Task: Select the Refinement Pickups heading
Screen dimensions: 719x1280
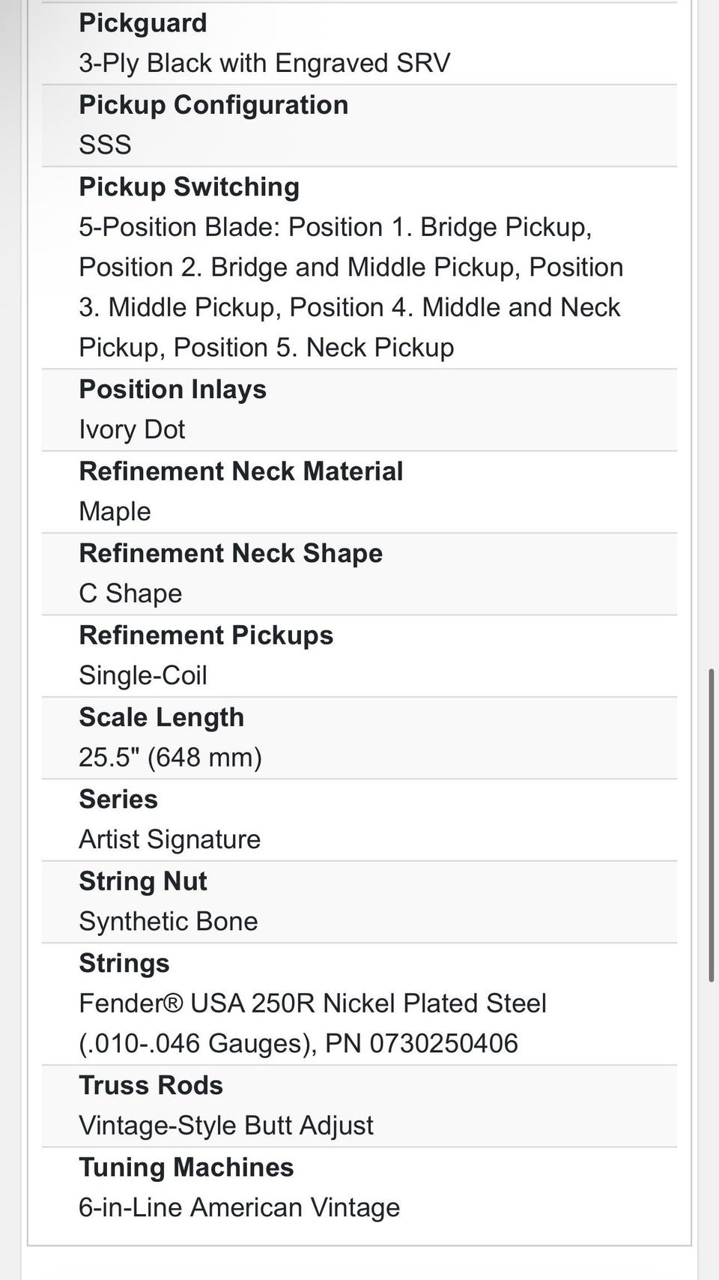Action: [x=206, y=636]
